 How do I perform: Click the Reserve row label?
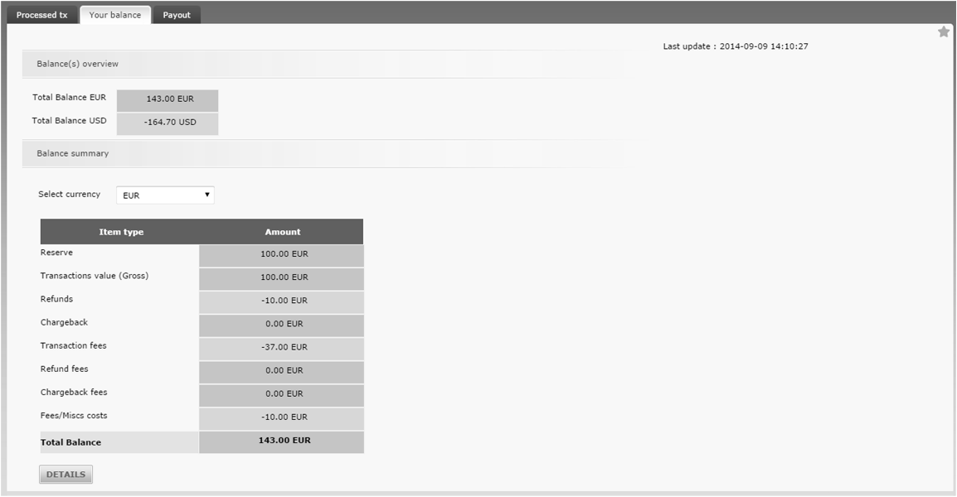pos(56,253)
